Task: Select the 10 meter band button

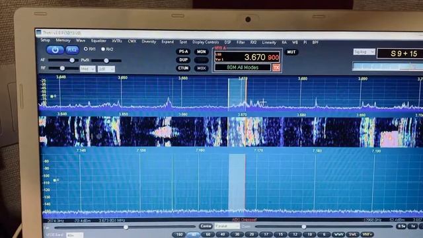Action: tap(310, 235)
